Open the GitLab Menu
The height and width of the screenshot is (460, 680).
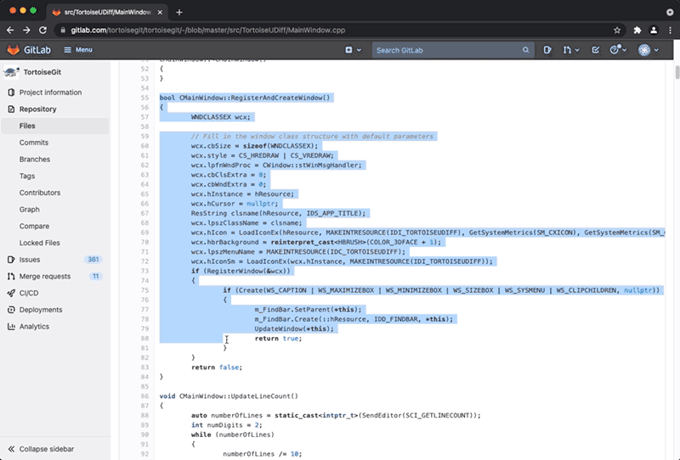point(78,50)
